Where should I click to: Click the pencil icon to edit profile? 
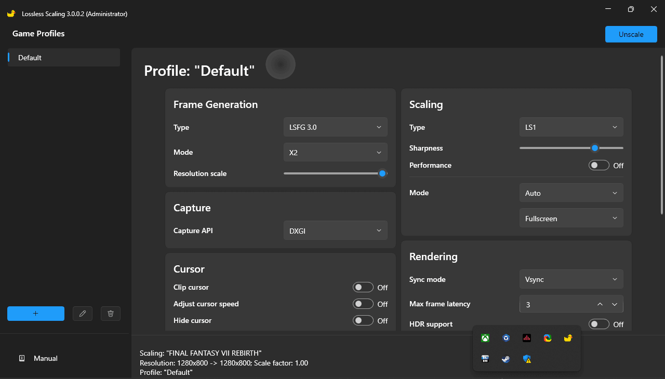tap(82, 314)
